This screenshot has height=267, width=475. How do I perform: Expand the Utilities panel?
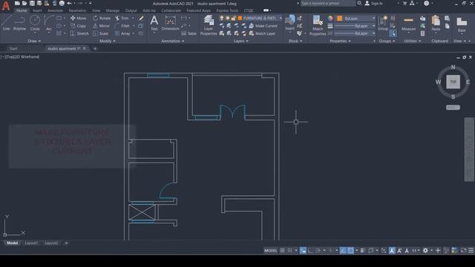click(x=413, y=41)
